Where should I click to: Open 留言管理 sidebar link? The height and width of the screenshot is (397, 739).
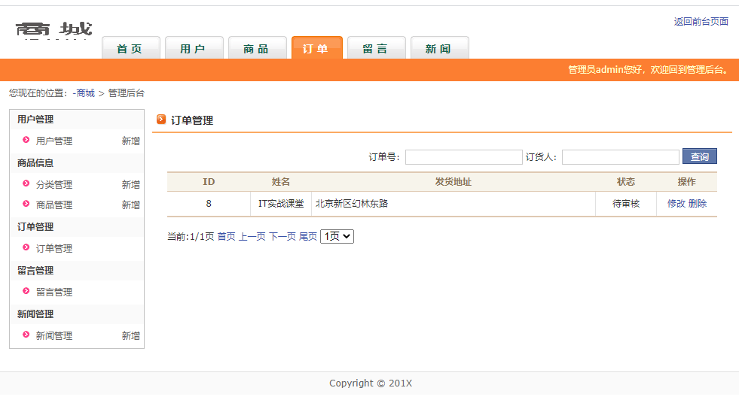tap(54, 292)
